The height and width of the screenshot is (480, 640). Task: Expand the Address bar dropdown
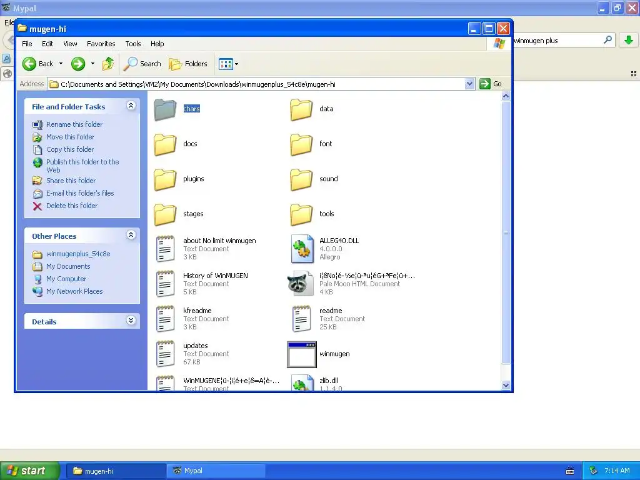469,84
